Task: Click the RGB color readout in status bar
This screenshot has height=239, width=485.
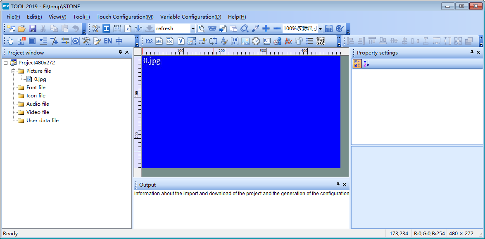Action: click(x=430, y=234)
